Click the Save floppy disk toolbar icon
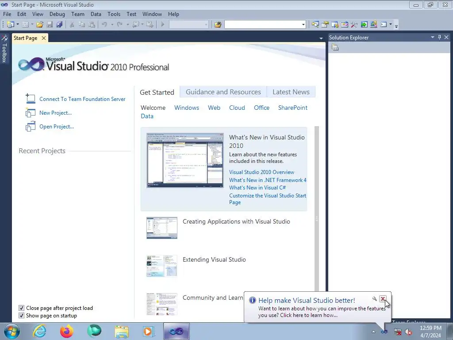Screen dimensions: 453x340 (50, 25)
